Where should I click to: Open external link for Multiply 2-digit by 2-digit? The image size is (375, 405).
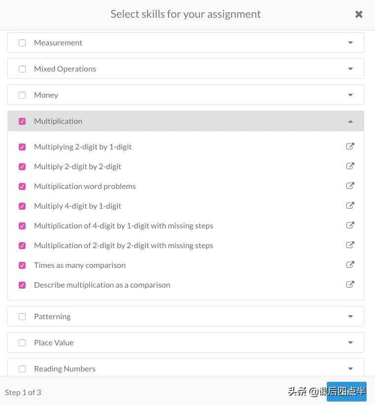point(350,166)
